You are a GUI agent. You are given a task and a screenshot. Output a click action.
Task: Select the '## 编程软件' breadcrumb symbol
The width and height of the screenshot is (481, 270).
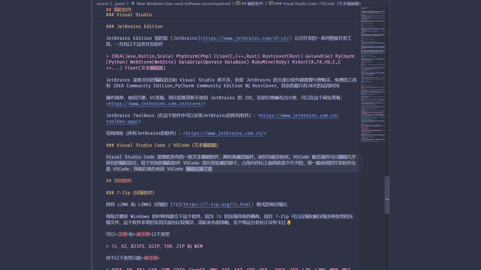tap(252, 3)
